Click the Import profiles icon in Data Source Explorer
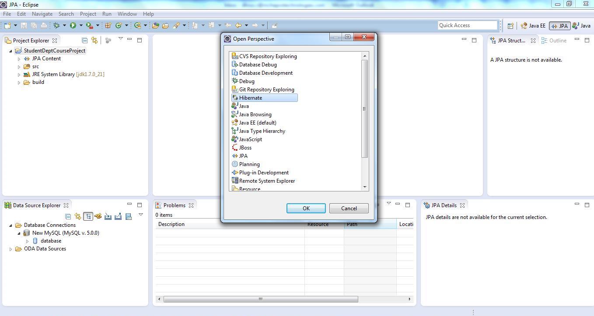 (x=108, y=216)
